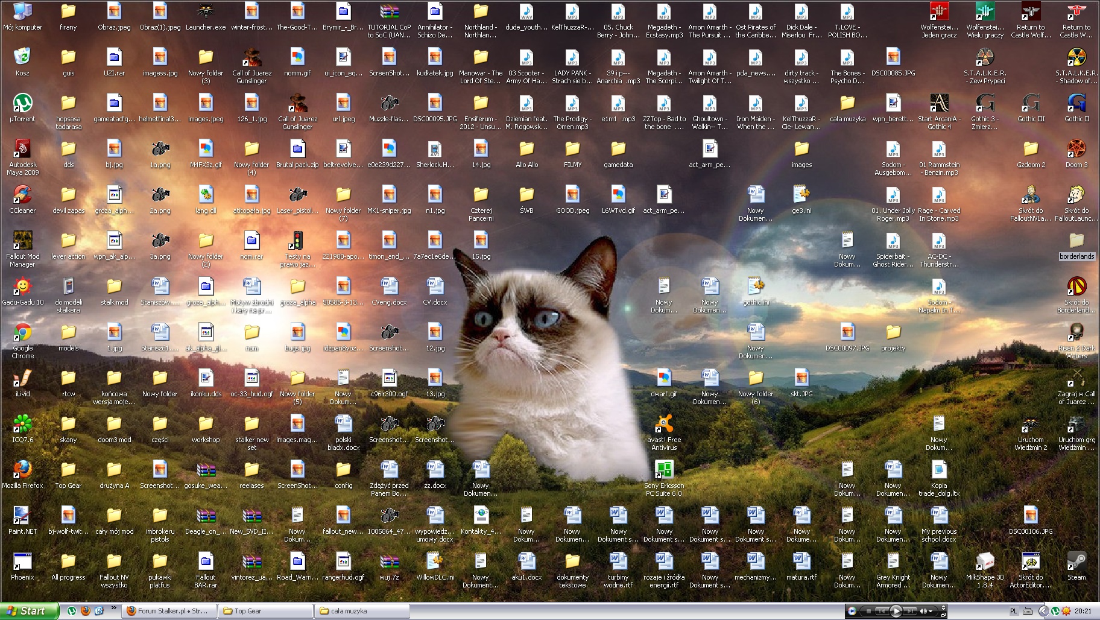Stop playback in Media Player toolbar
Viewport: 1100px width, 620px height.
point(868,611)
